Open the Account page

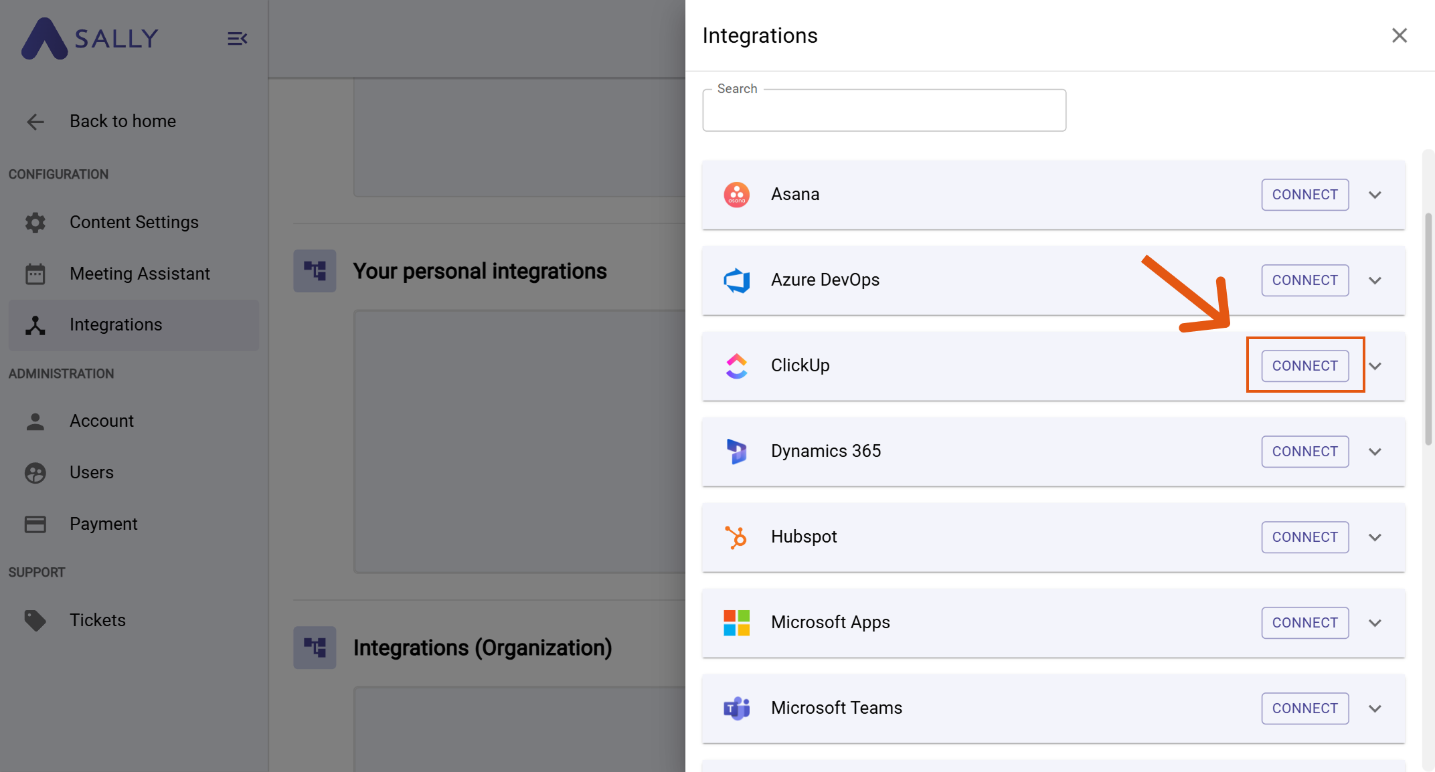pos(134,421)
